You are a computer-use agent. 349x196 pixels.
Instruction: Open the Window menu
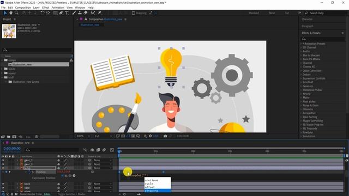pyautogui.click(x=80, y=8)
